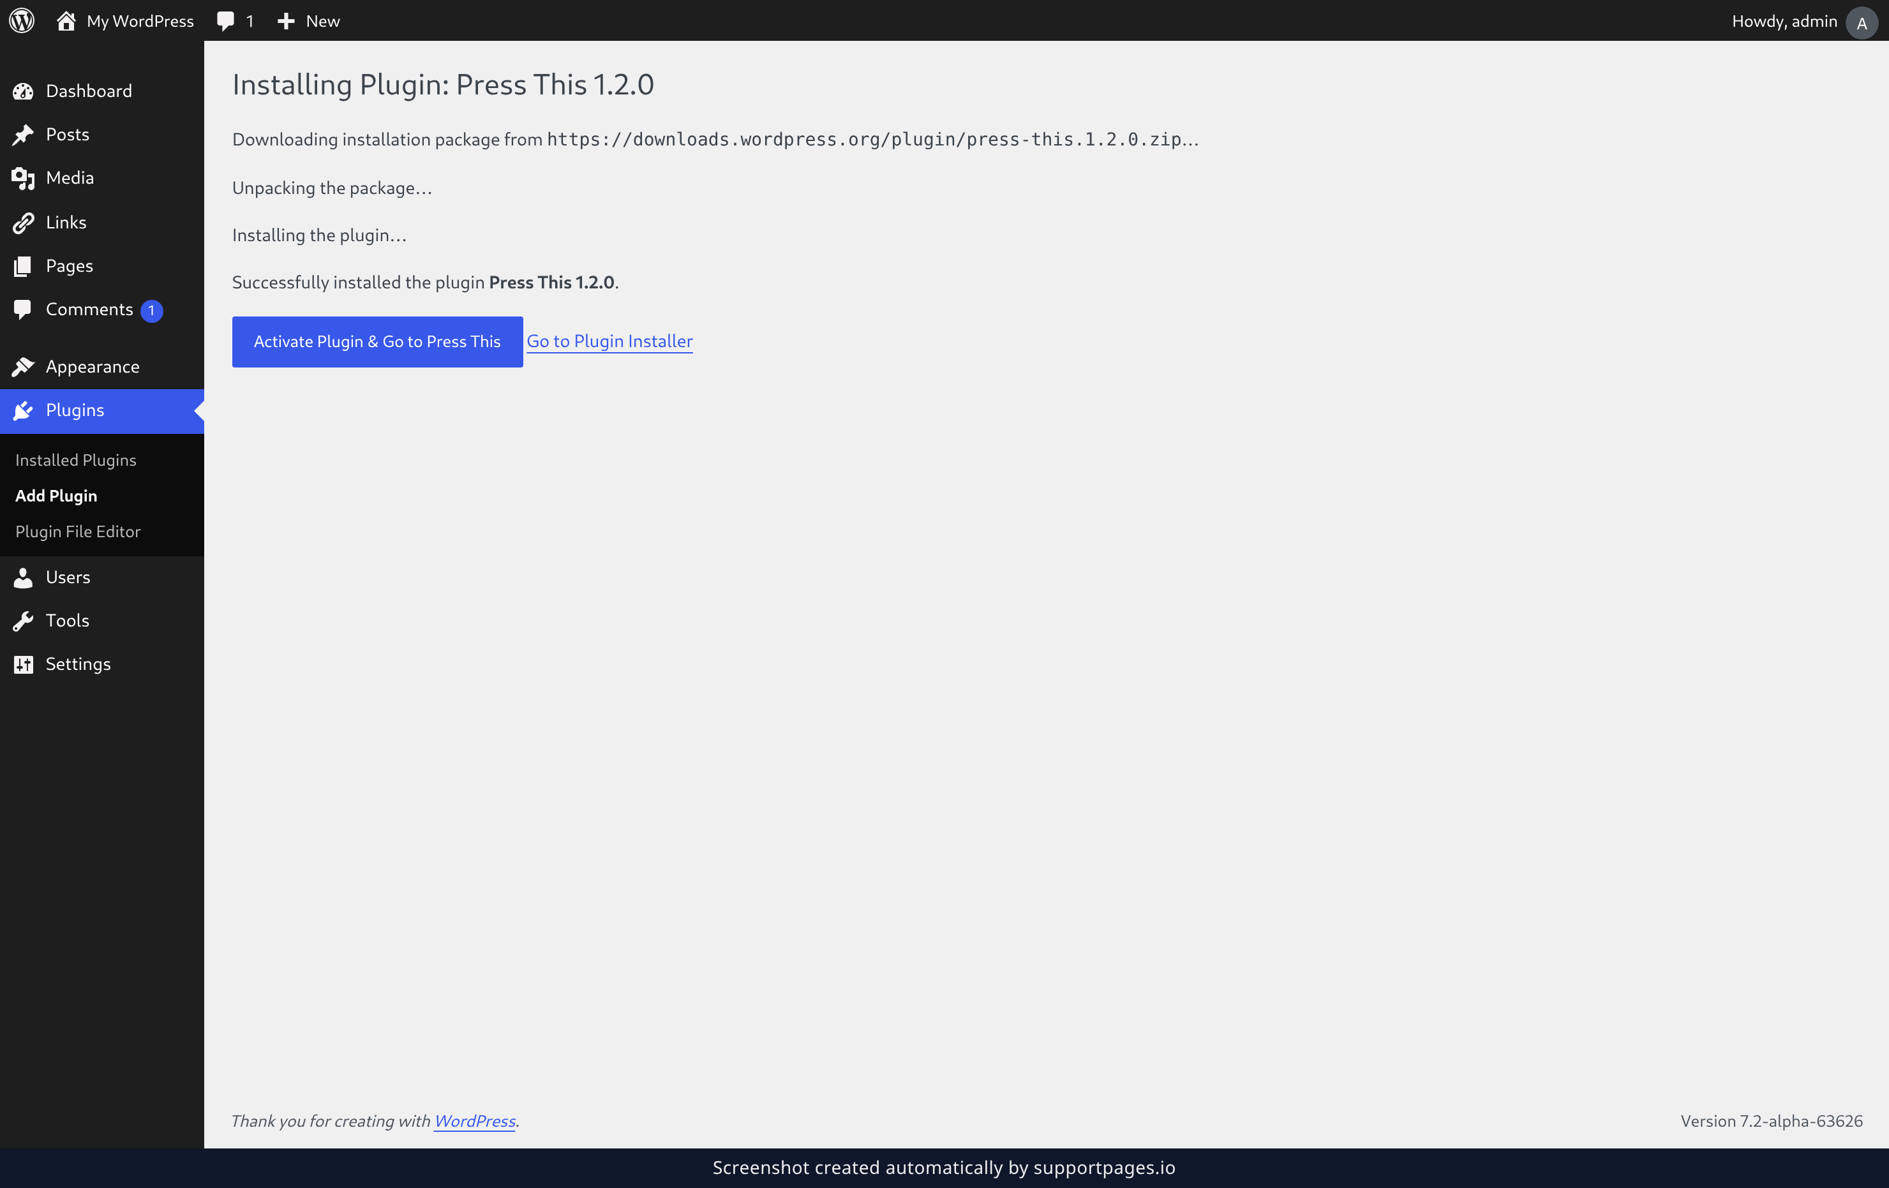The width and height of the screenshot is (1889, 1188).
Task: Click My WordPress site name in admin bar
Action: pos(140,21)
